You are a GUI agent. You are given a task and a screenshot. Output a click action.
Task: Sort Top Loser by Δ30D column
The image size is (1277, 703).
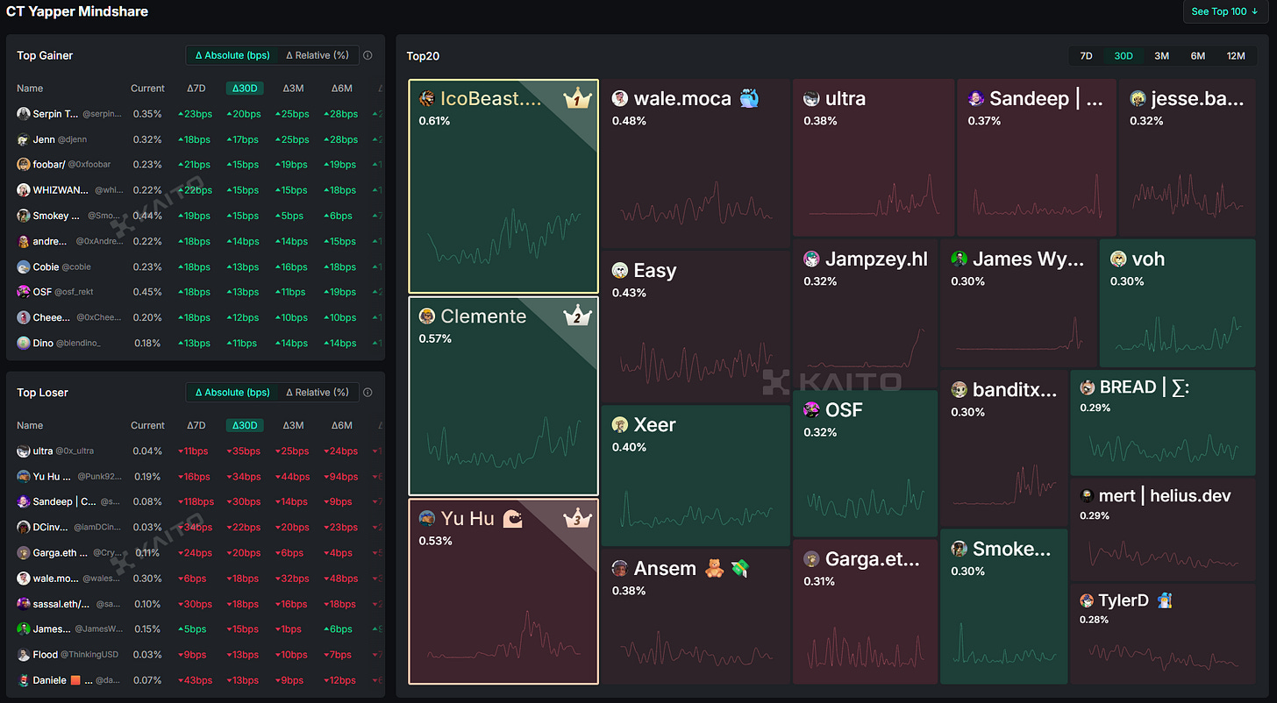(x=244, y=425)
